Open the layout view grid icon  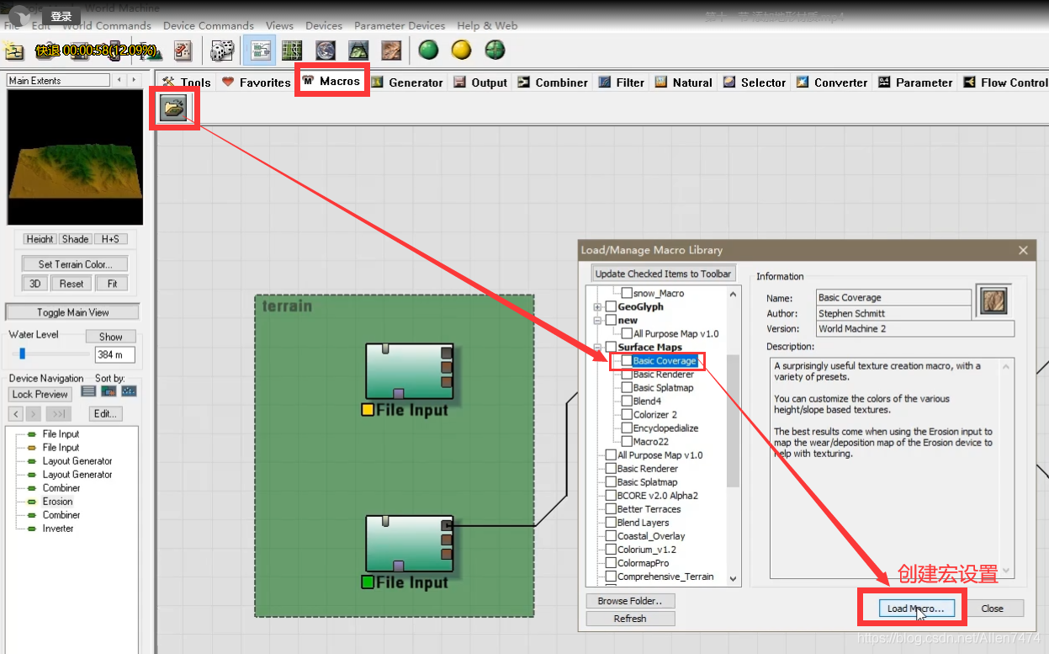[292, 51]
